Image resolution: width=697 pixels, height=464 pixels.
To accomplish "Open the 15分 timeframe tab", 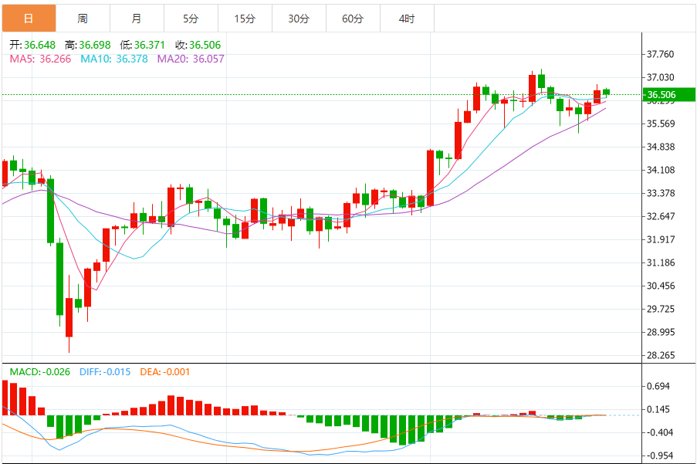I will (245, 19).
